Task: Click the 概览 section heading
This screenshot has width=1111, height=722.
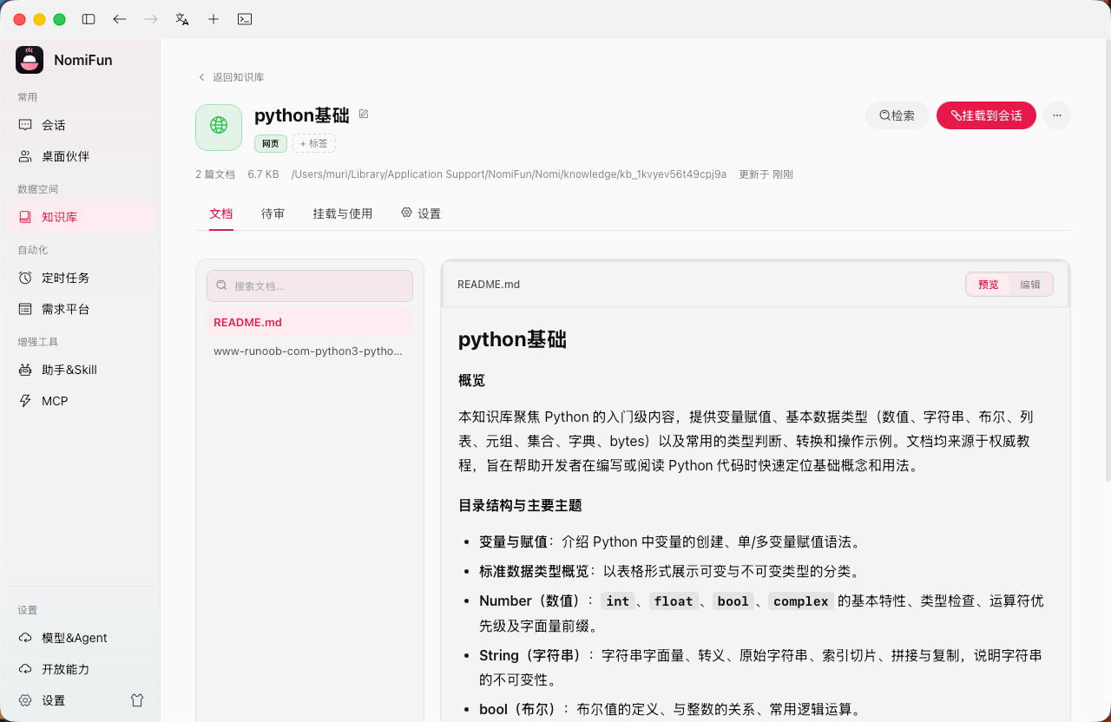Action: click(471, 381)
